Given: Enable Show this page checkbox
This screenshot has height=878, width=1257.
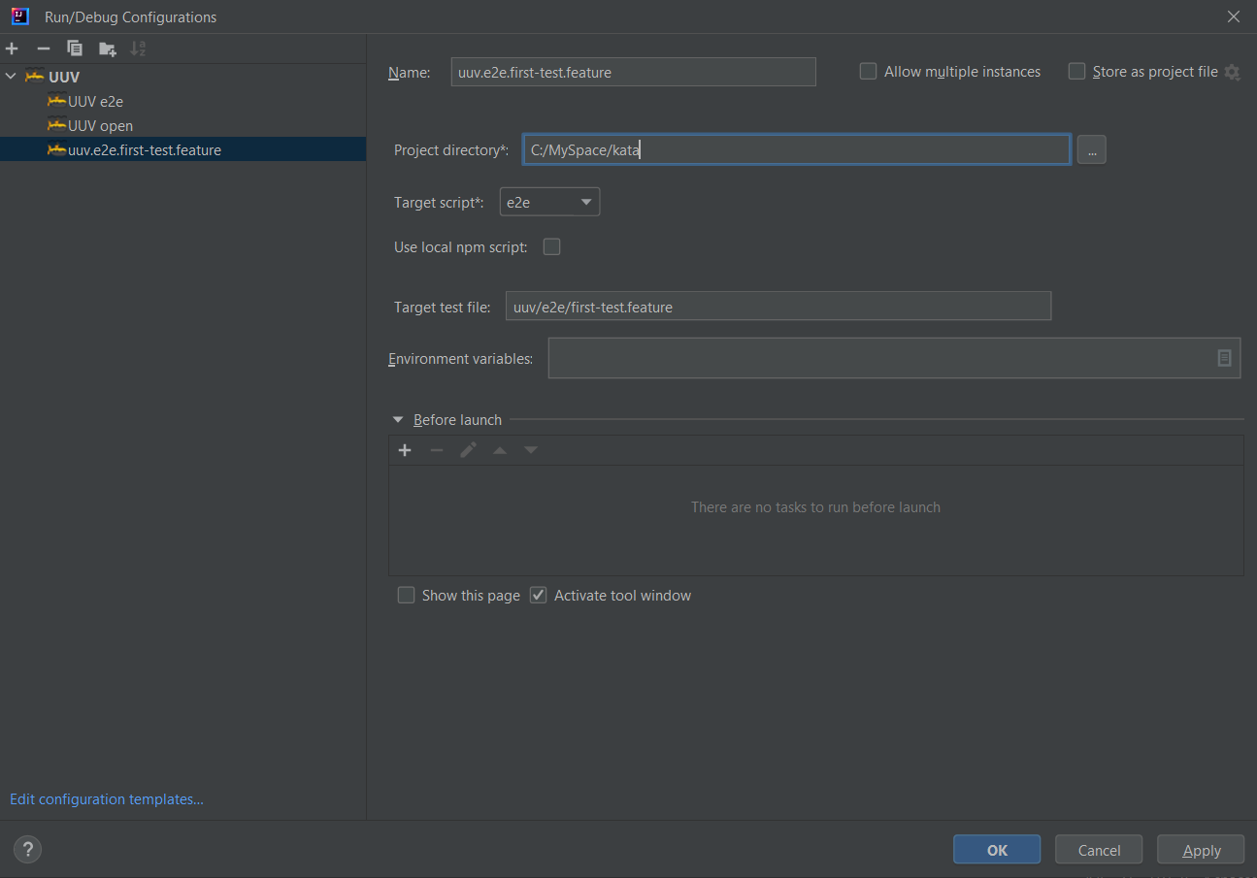Looking at the screenshot, I should (406, 595).
